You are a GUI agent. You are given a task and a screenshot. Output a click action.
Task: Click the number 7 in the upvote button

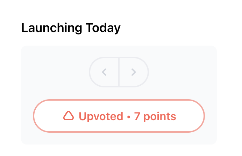point(137,116)
